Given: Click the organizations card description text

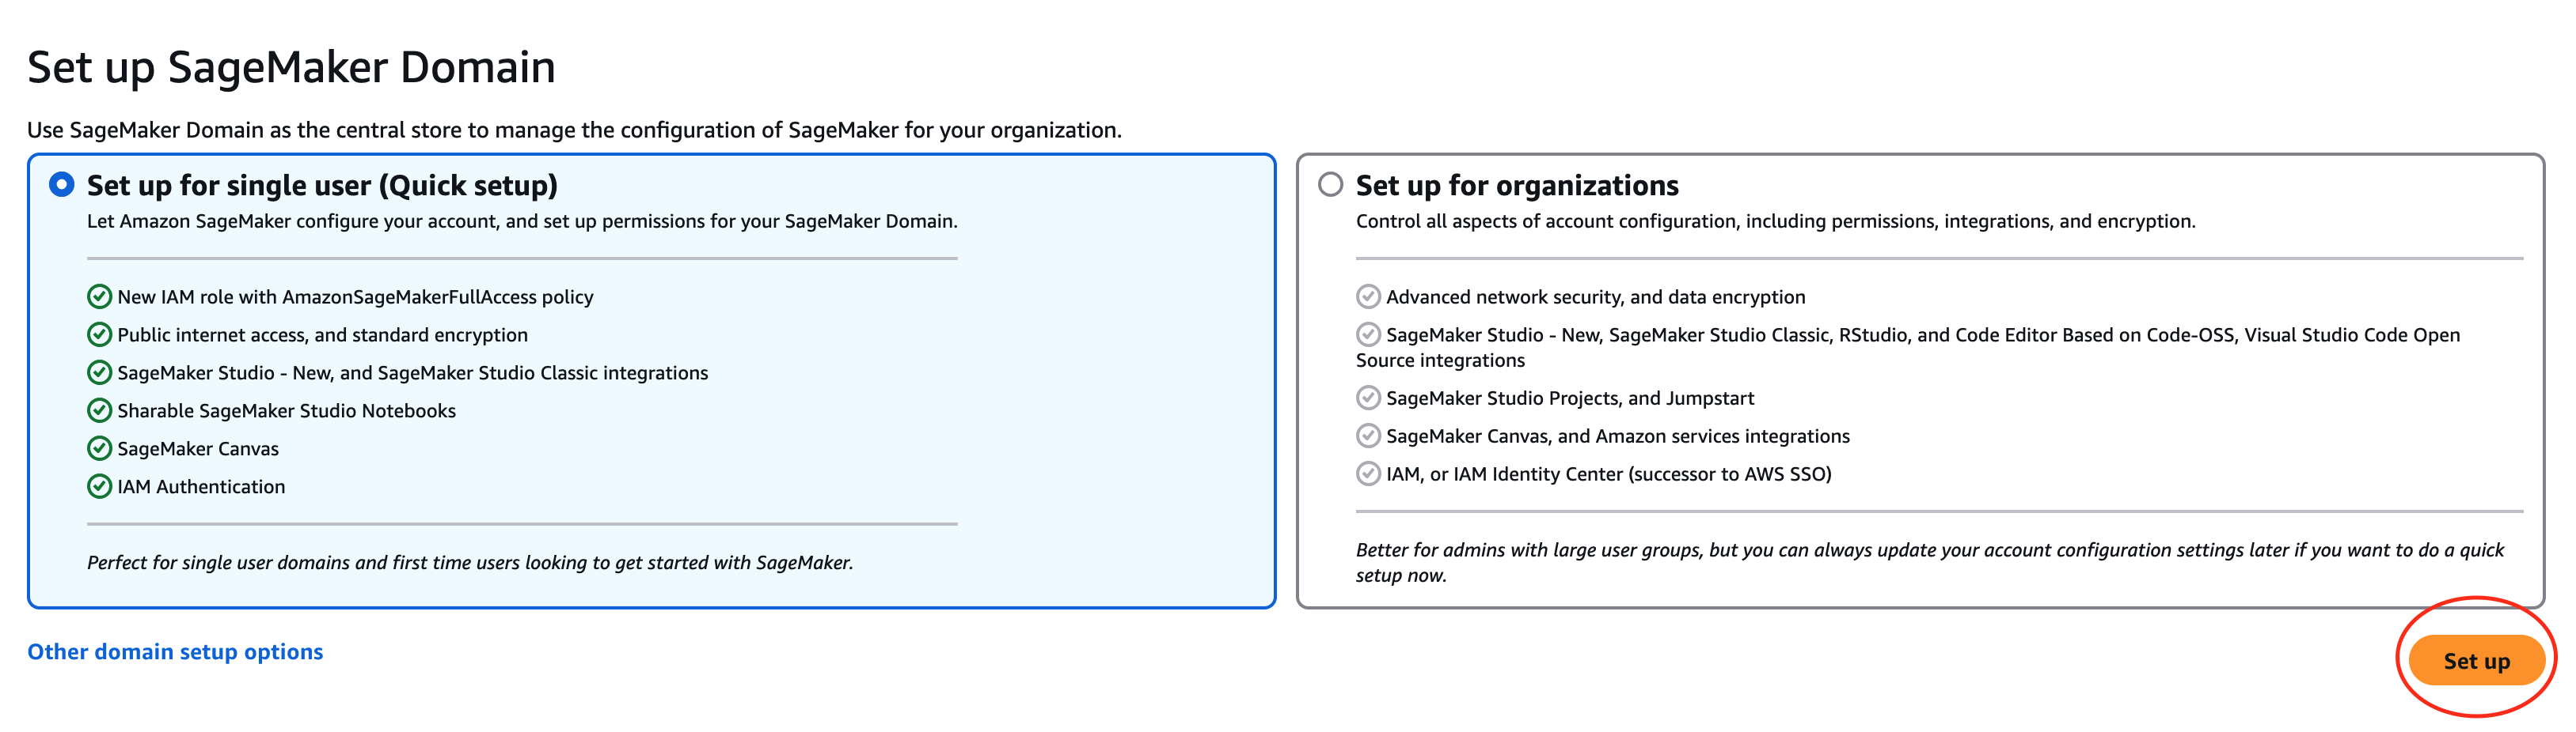Looking at the screenshot, I should click(1775, 221).
